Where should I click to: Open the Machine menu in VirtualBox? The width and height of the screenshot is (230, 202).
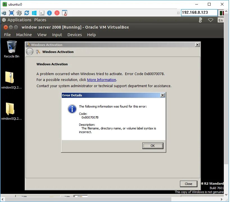point(24,34)
